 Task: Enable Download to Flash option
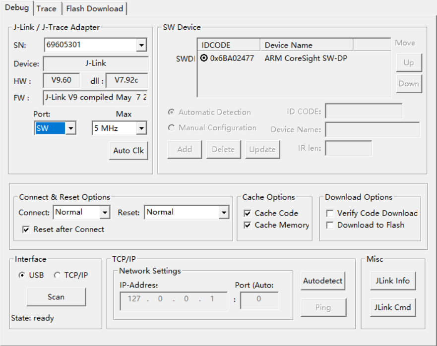tap(330, 225)
